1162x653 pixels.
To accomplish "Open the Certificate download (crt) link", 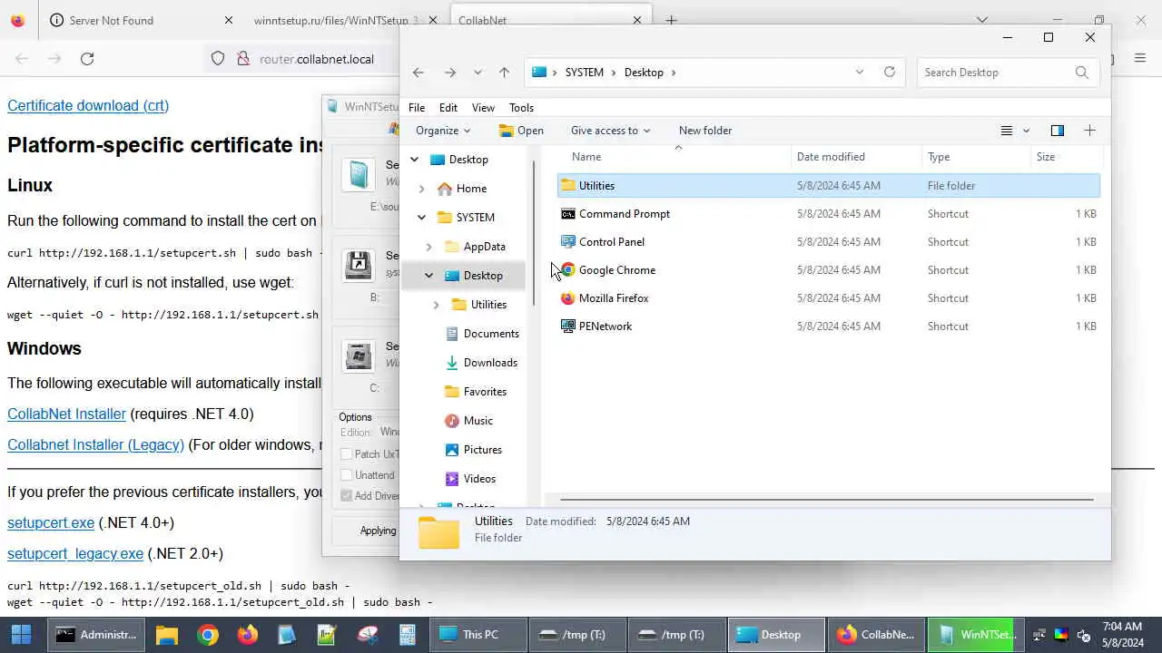I will click(x=88, y=106).
